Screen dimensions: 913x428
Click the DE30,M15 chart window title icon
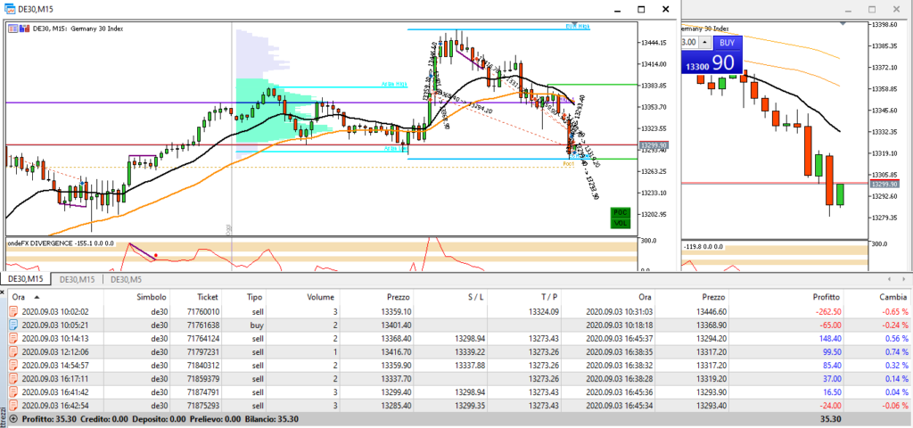(x=11, y=9)
